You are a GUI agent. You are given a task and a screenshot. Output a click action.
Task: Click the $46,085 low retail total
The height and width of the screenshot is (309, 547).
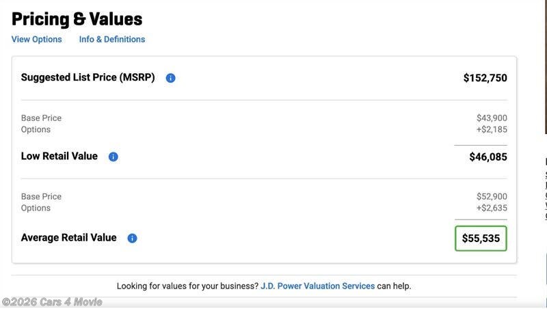tap(488, 157)
